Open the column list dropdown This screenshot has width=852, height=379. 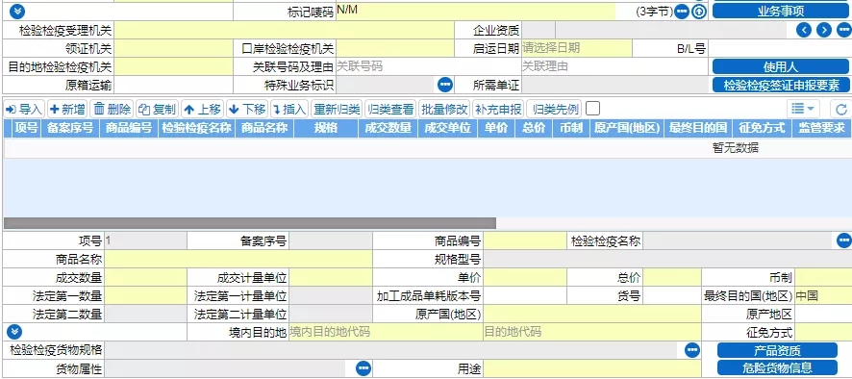pyautogui.click(x=803, y=110)
